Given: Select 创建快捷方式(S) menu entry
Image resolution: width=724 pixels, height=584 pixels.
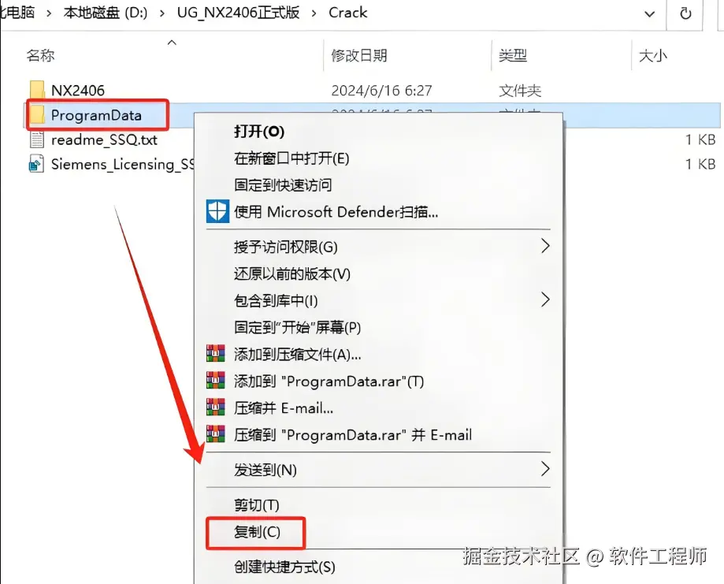Looking at the screenshot, I should pos(284,567).
